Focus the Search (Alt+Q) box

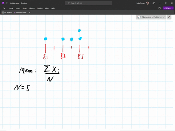click(x=89, y=3)
